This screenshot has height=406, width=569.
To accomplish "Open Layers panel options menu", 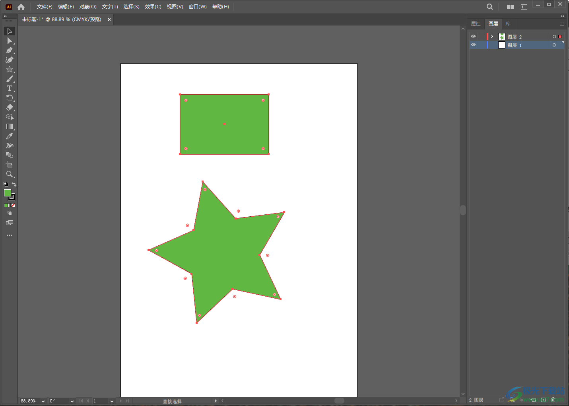I will pos(562,24).
